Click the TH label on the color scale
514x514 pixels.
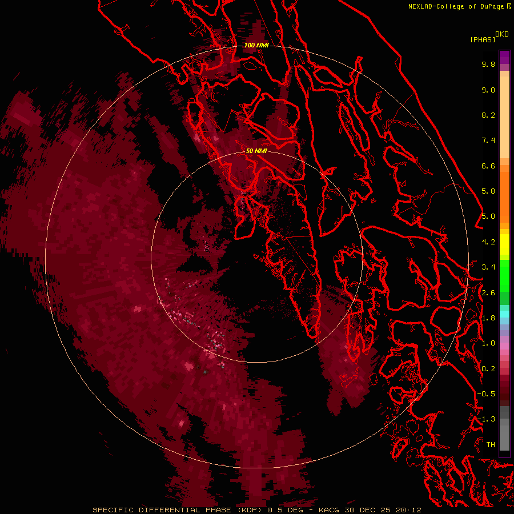491,445
